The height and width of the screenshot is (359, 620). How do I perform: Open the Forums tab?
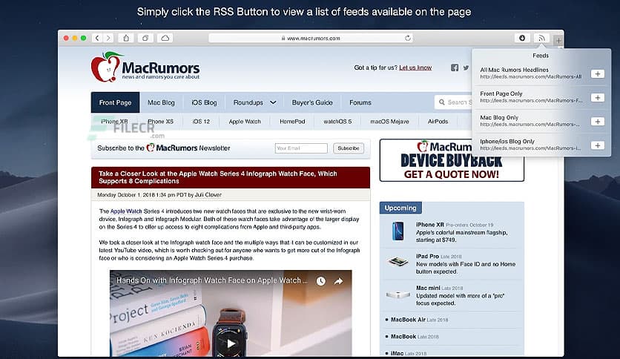[360, 102]
